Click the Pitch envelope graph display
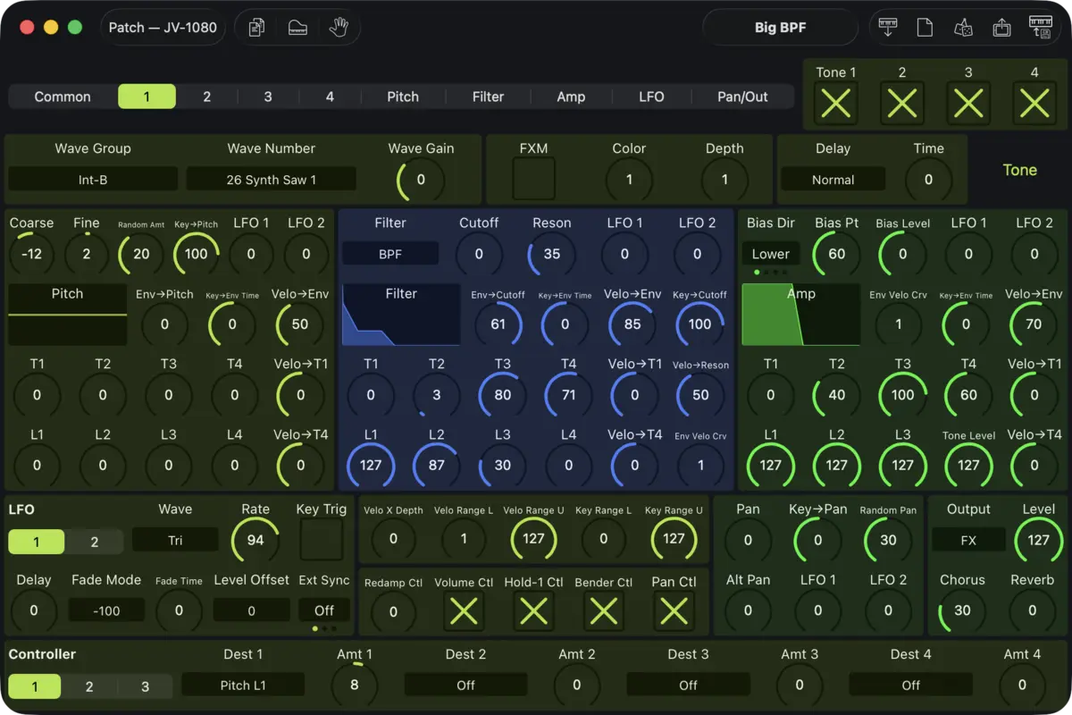This screenshot has width=1072, height=715. (68, 315)
